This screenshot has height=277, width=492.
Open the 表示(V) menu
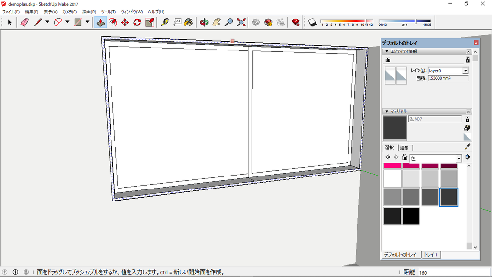click(50, 12)
